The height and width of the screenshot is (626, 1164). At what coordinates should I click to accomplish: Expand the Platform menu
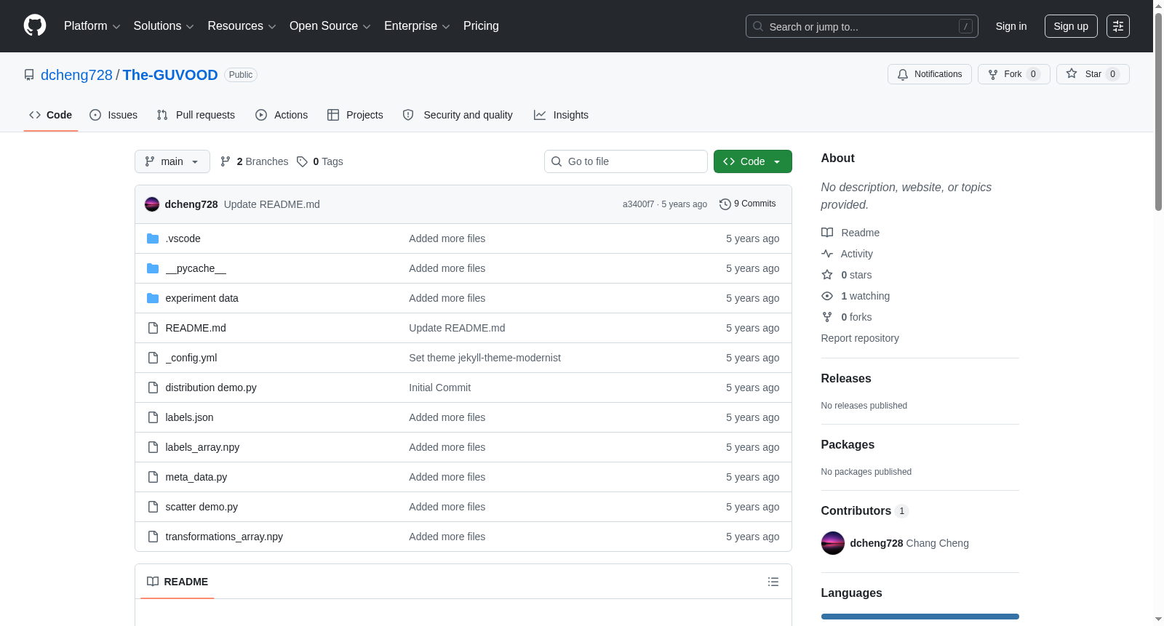pyautogui.click(x=92, y=26)
